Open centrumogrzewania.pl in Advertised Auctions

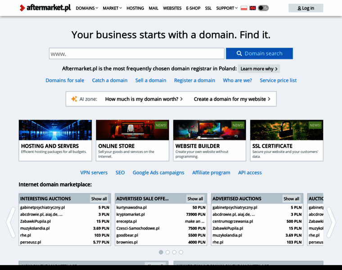(233, 221)
